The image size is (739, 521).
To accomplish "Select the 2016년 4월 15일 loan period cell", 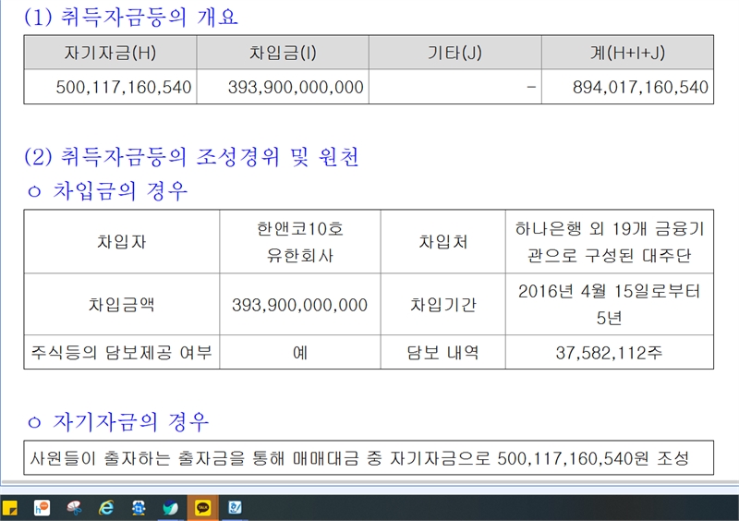I will point(609,304).
